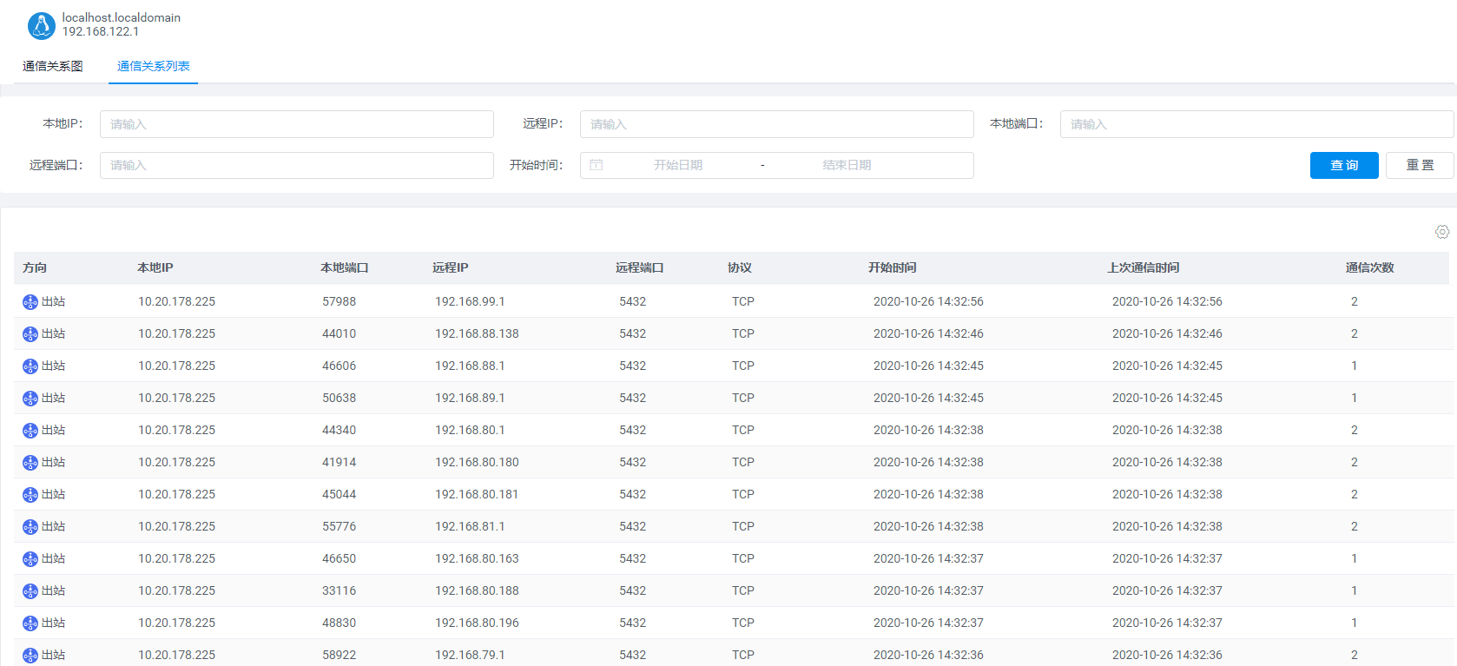Click the 查询 search button
This screenshot has height=666, width=1457.
coord(1344,165)
